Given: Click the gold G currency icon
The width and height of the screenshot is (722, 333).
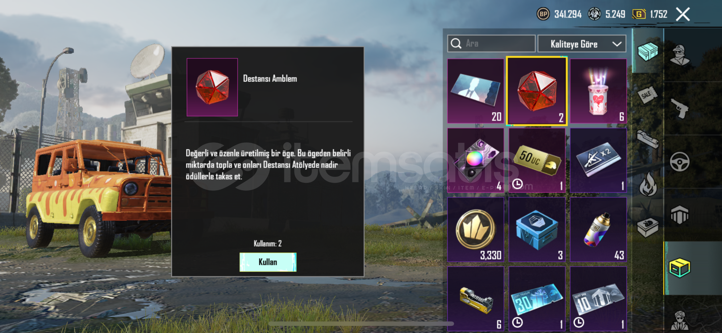Looking at the screenshot, I should pos(639,14).
